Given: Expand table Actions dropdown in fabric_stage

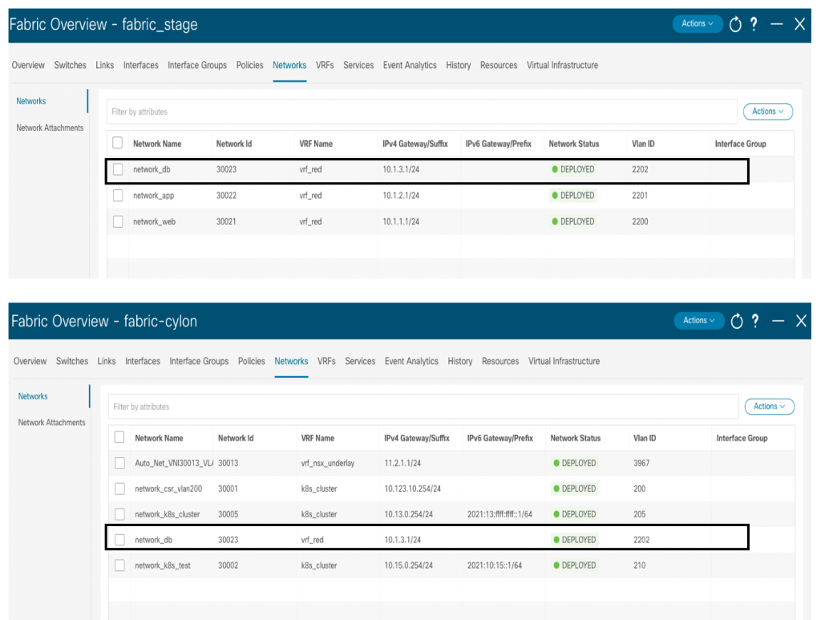Looking at the screenshot, I should coord(767,111).
